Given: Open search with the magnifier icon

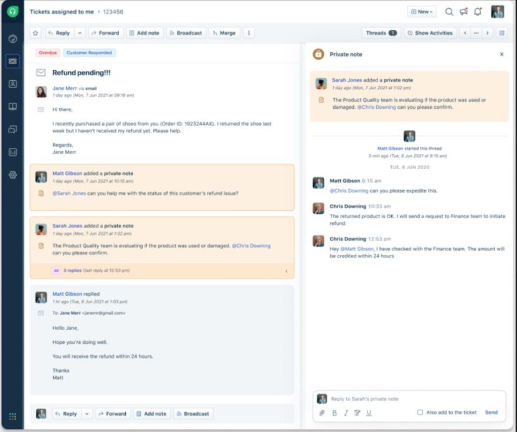Looking at the screenshot, I should 449,11.
